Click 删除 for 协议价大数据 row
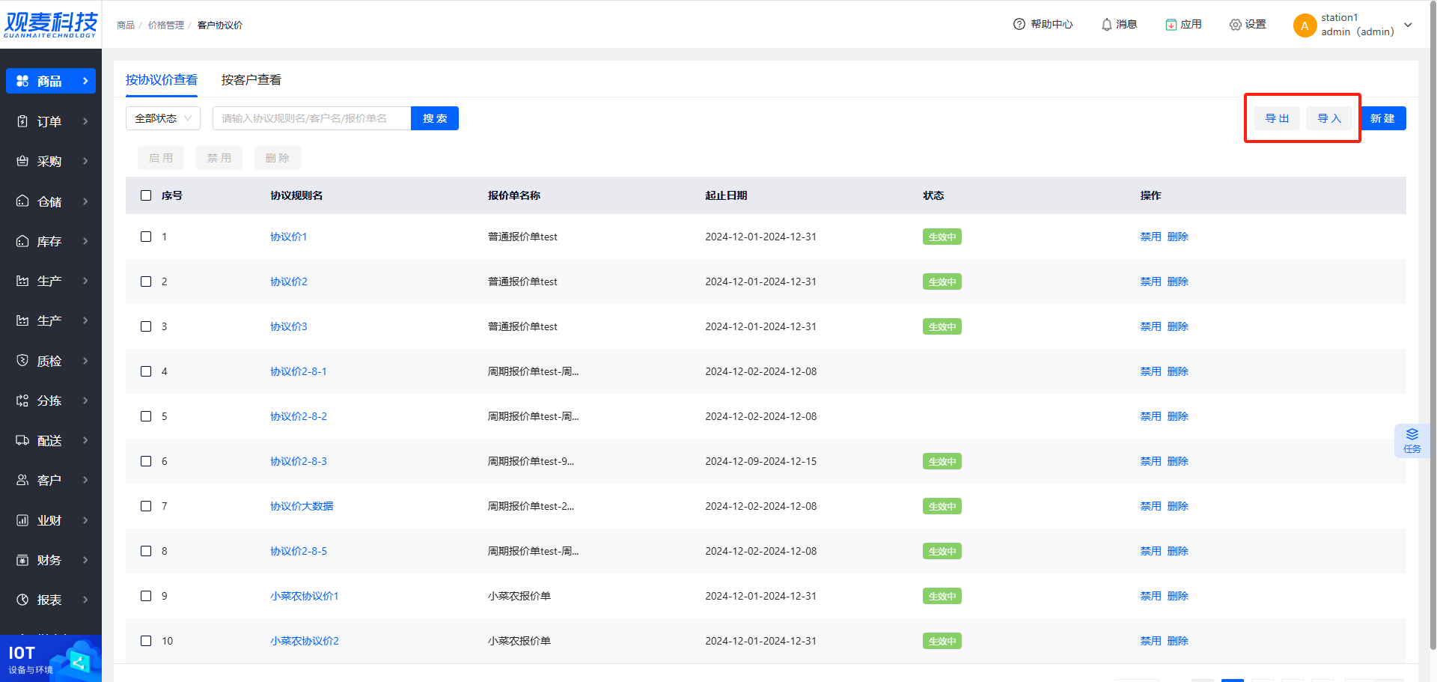1437x682 pixels. tap(1178, 506)
